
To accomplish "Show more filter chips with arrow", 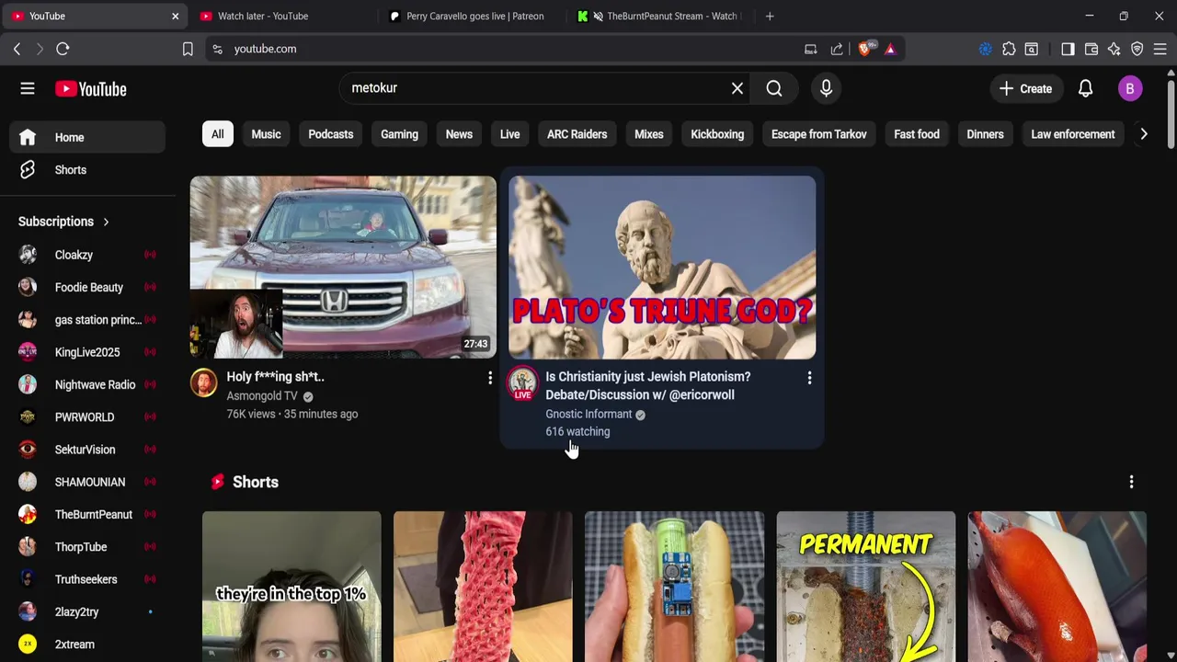I will [x=1143, y=134].
